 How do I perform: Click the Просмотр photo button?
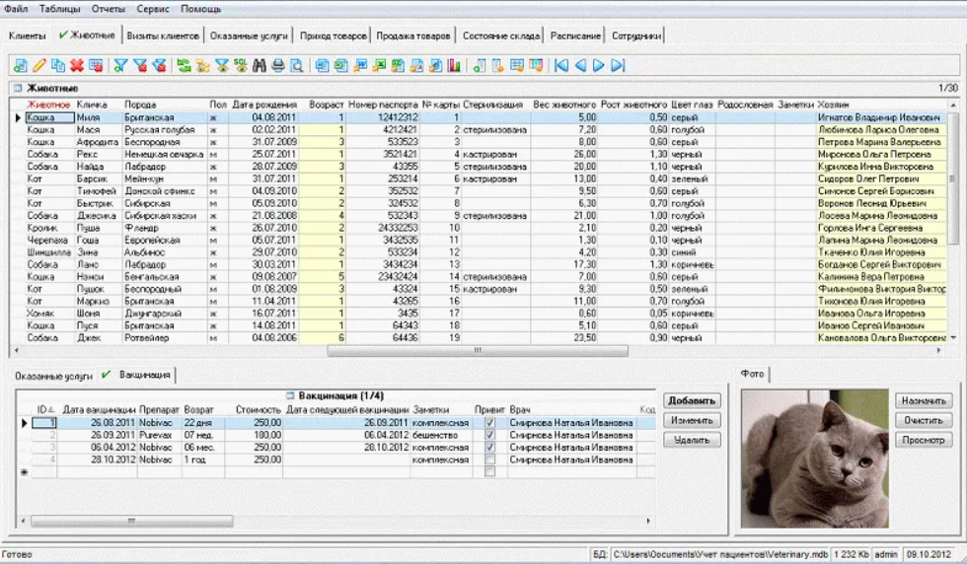(x=924, y=440)
